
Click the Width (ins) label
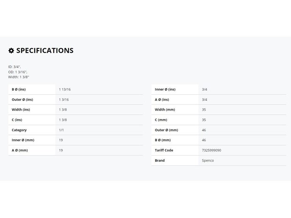coord(21,110)
